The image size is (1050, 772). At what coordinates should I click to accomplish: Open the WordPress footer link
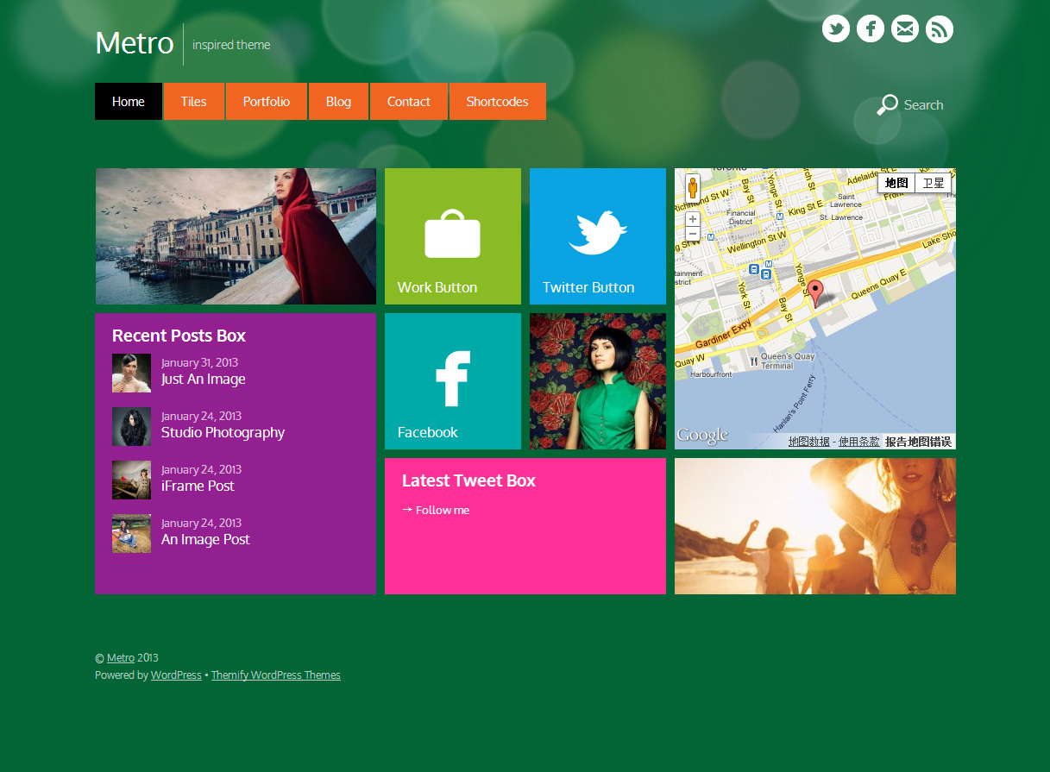(176, 675)
